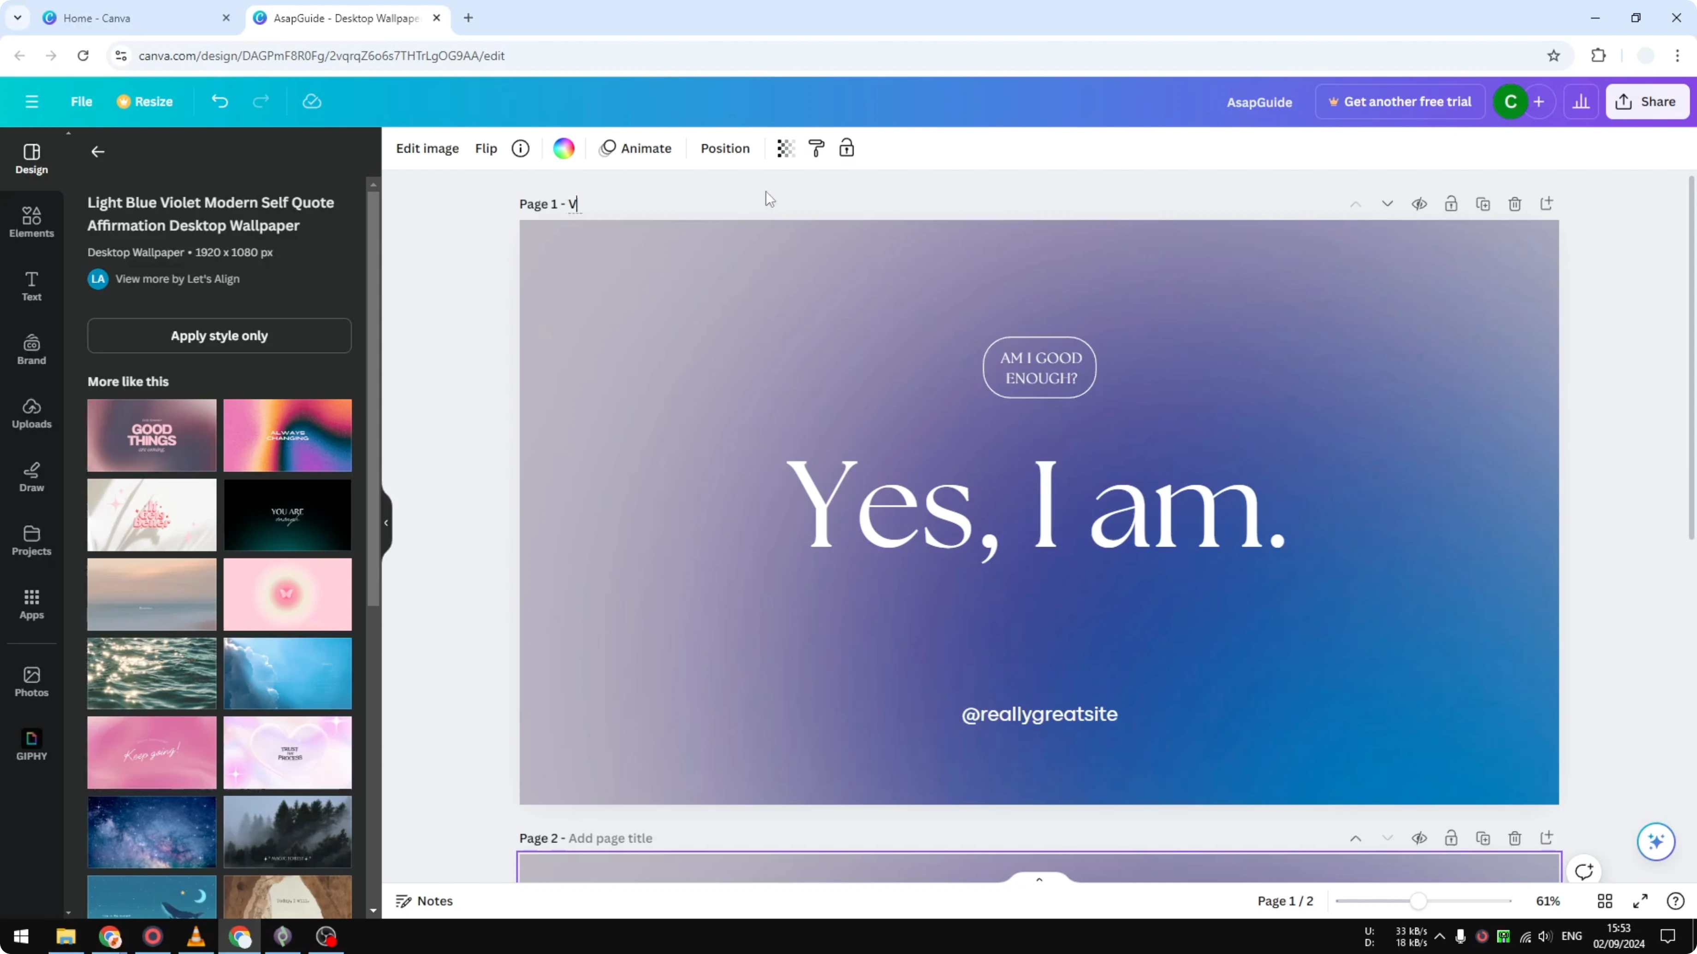Click the Share button
Image resolution: width=1697 pixels, height=954 pixels.
tap(1648, 101)
